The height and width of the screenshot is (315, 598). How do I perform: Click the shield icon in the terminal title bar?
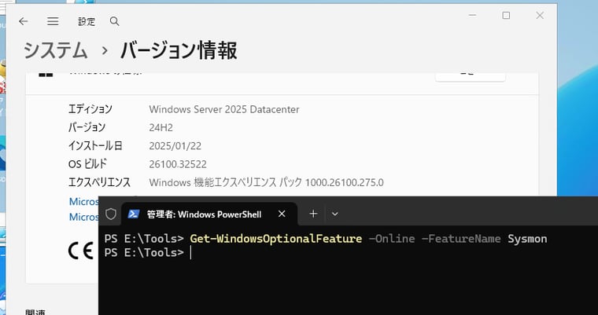[x=111, y=214]
